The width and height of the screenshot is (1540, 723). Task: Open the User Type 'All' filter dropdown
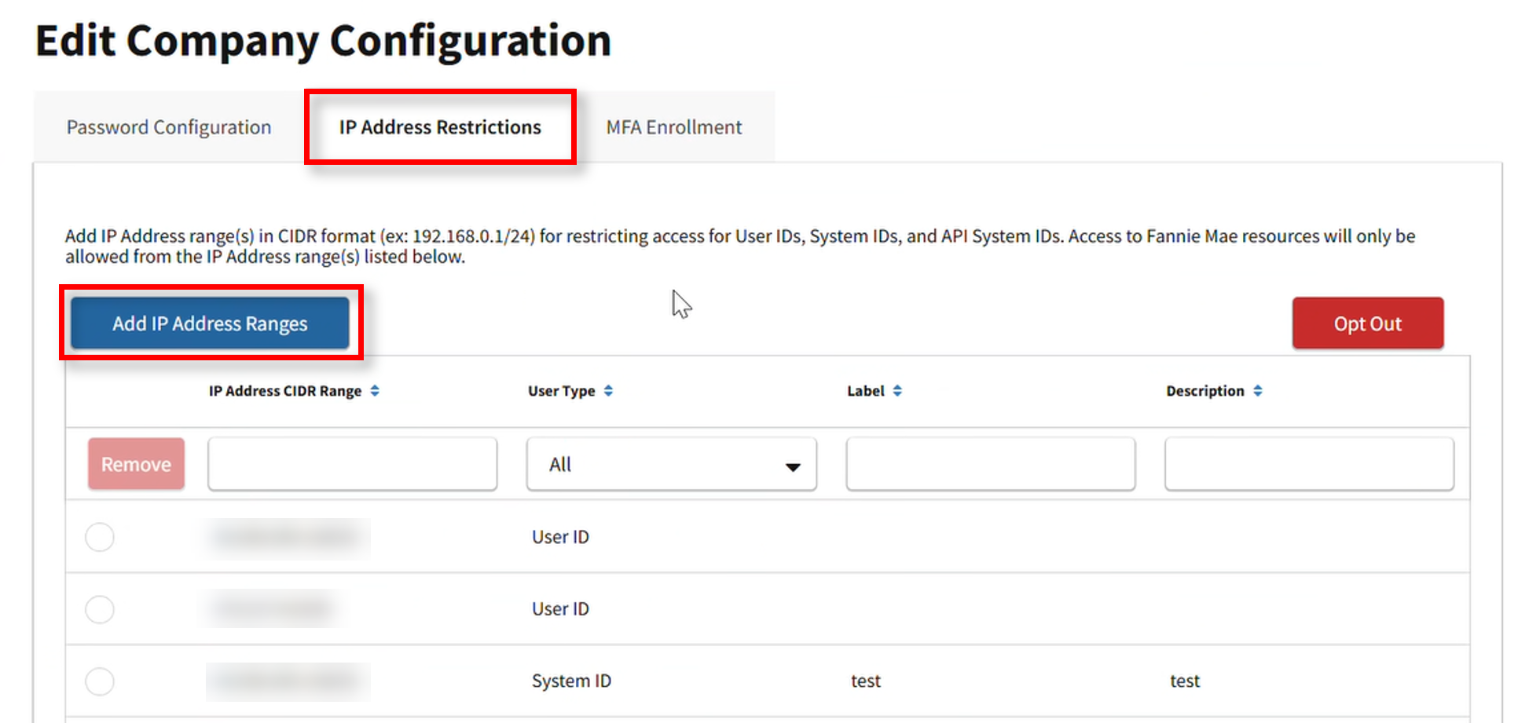coord(672,465)
